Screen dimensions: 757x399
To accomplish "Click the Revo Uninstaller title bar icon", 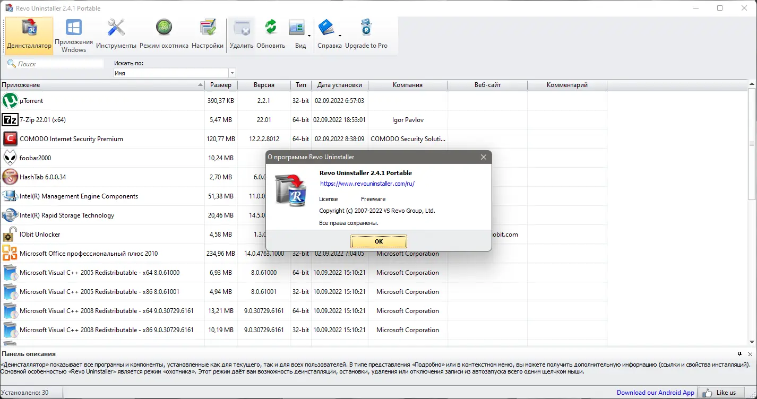I will (x=8, y=8).
